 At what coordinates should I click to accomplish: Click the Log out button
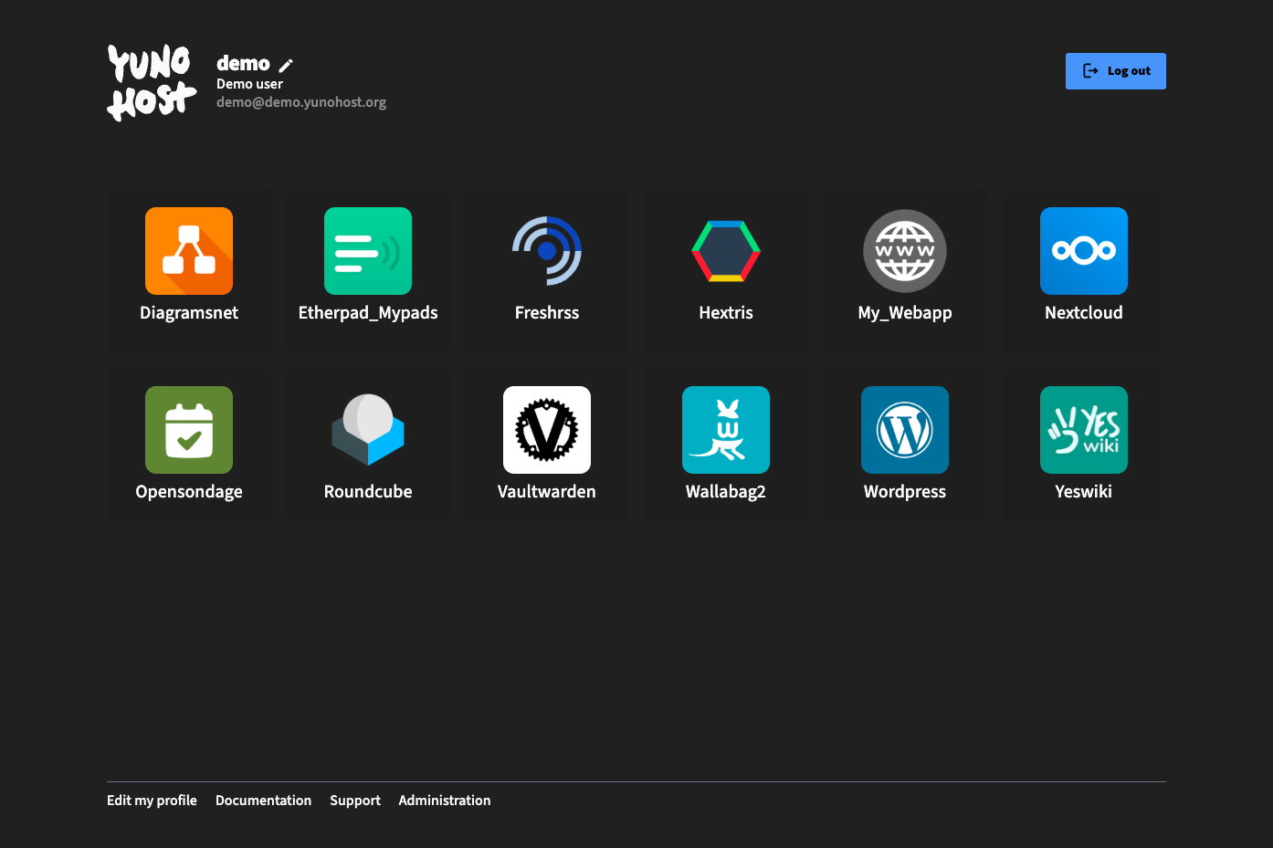[1116, 71]
